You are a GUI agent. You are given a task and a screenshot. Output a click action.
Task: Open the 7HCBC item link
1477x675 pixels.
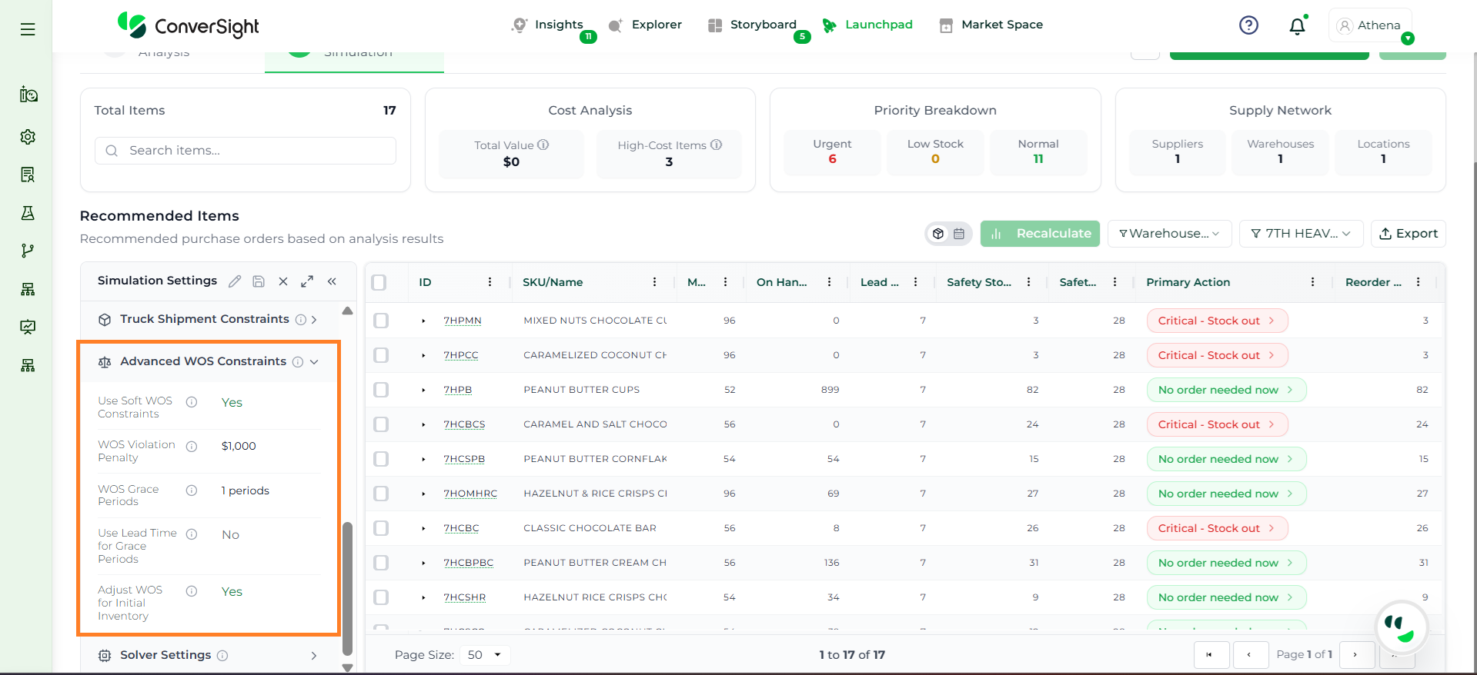461,528
